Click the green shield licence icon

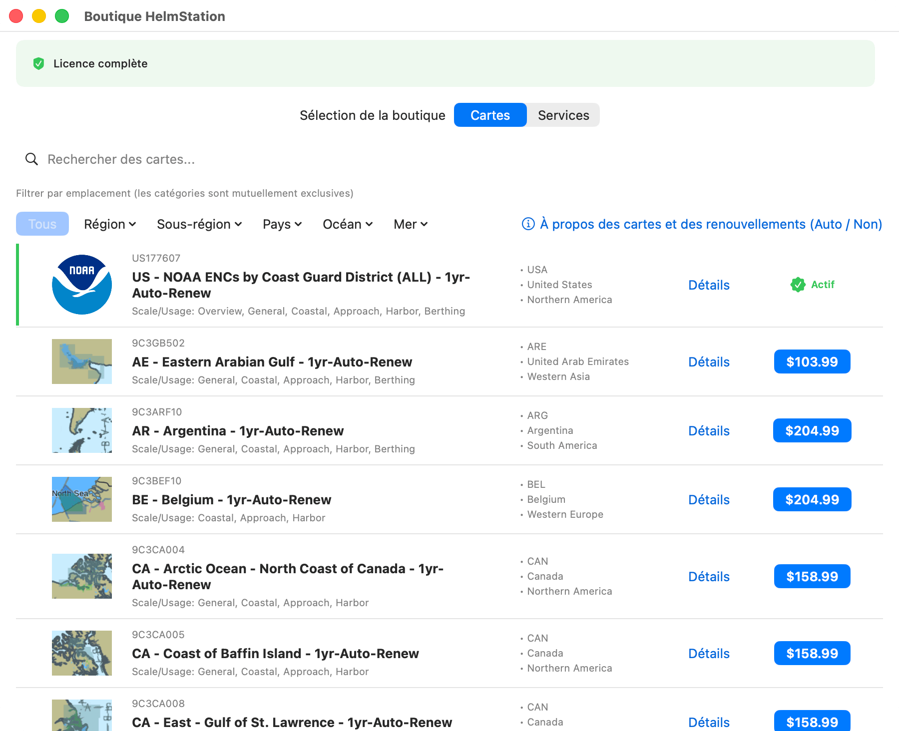tap(38, 63)
